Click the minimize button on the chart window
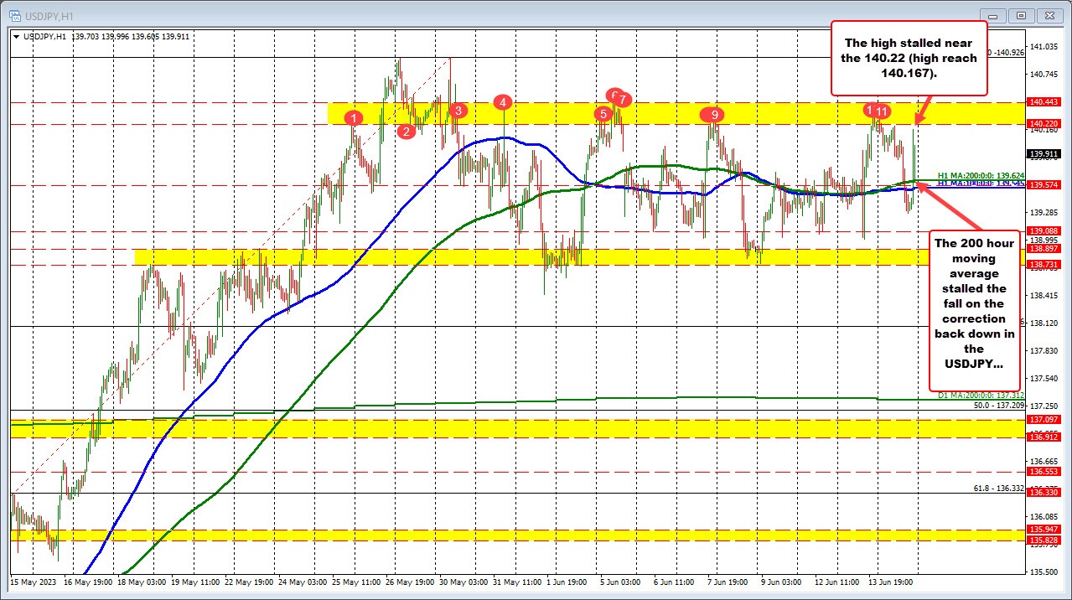The height and width of the screenshot is (600, 1072). (992, 15)
